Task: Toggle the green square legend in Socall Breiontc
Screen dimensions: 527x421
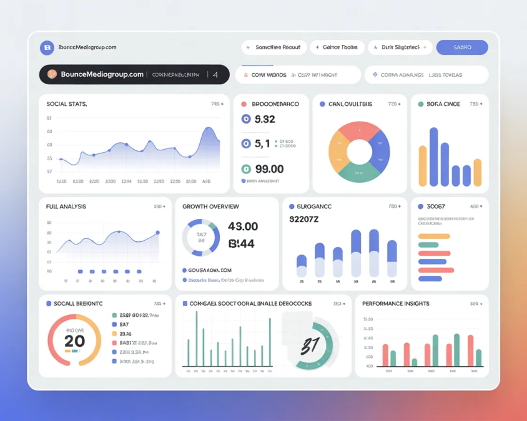Action: coord(114,316)
